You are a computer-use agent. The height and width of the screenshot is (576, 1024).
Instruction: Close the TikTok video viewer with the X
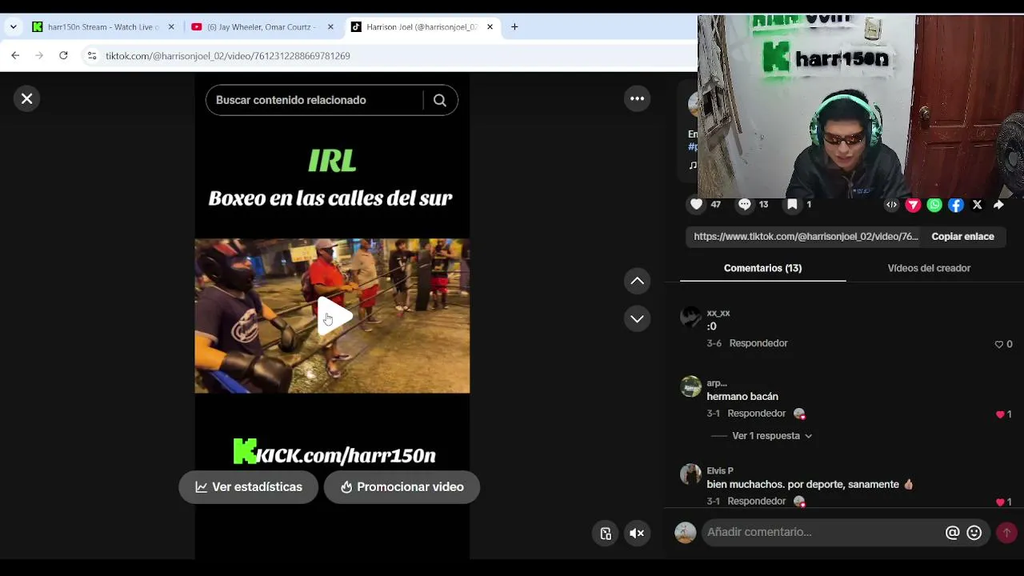click(26, 98)
